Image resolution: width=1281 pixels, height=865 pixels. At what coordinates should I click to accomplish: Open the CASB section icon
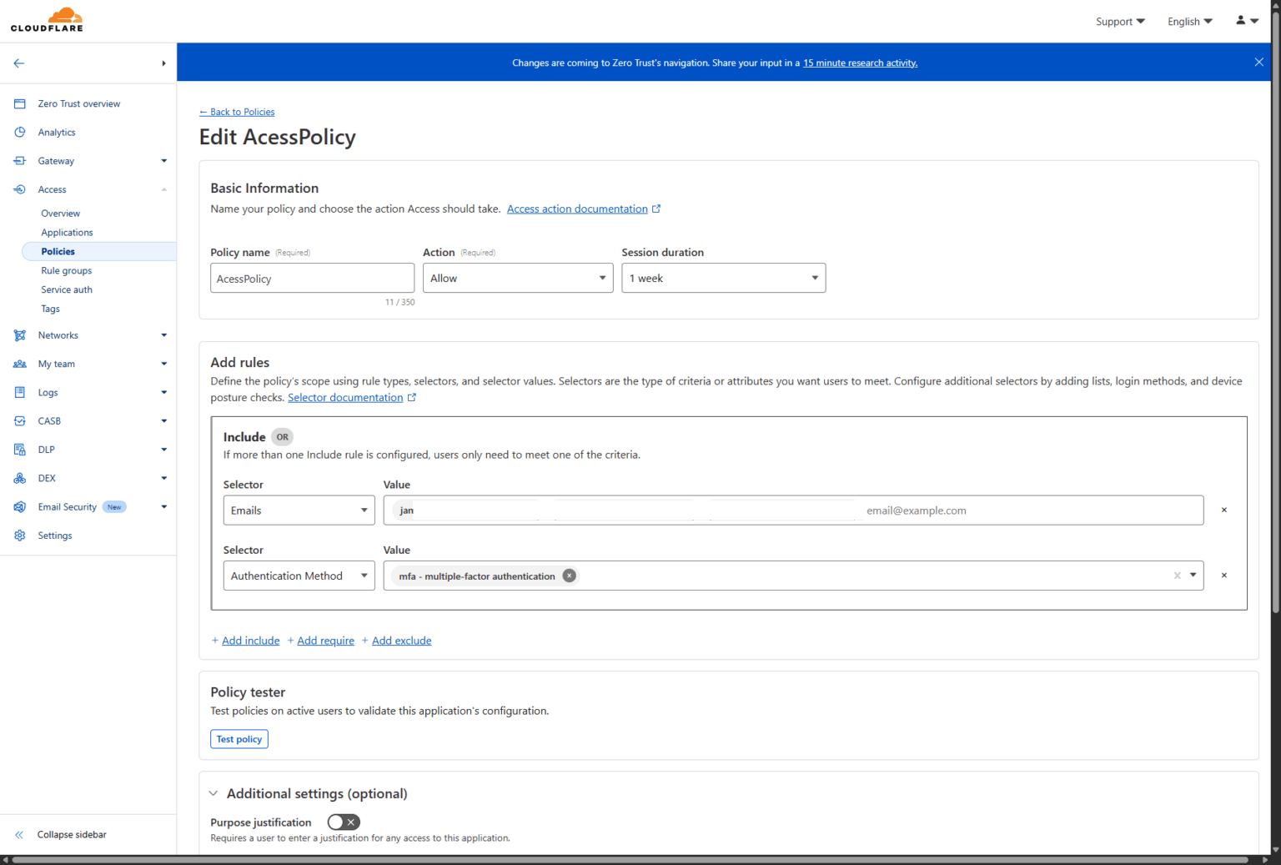coord(19,420)
